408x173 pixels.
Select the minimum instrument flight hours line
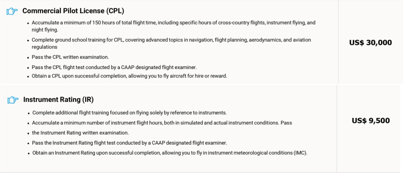162,122
